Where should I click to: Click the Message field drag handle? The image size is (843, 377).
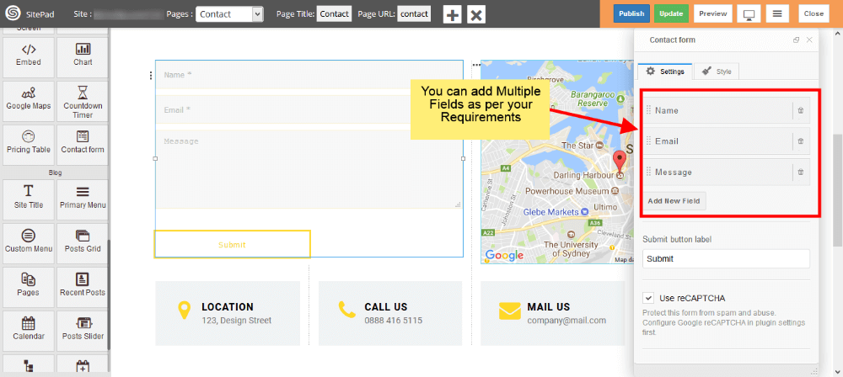[x=648, y=173]
